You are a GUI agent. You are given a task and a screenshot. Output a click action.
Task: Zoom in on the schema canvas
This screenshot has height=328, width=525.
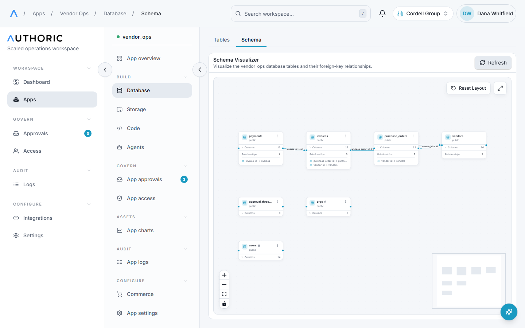click(x=224, y=275)
